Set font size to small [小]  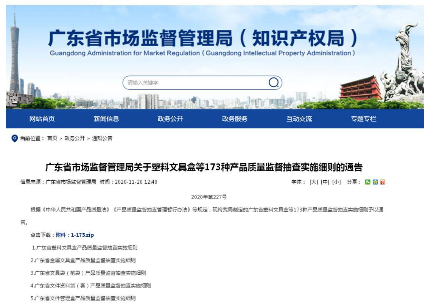336,182
